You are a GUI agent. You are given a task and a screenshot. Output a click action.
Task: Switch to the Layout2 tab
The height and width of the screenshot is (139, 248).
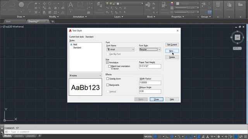(x=31, y=136)
